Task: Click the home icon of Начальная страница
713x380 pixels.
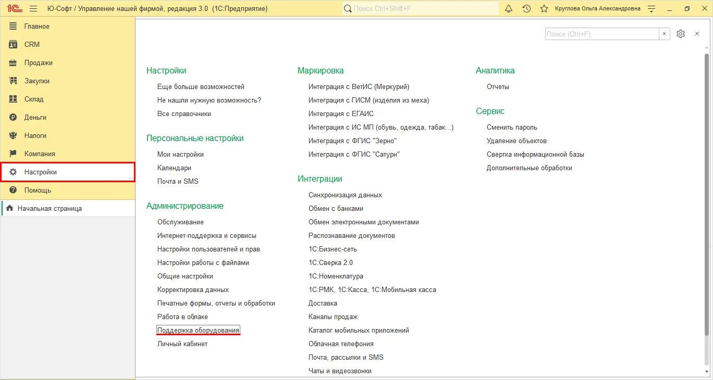Action: 9,208
